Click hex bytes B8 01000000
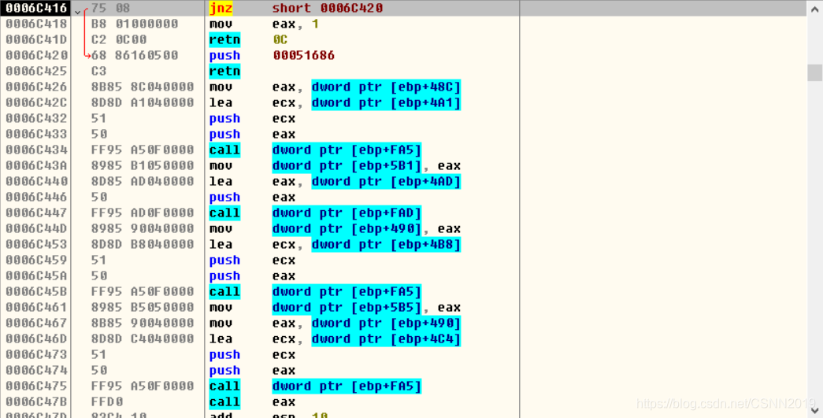Viewport: 823px width, 418px height. [135, 24]
